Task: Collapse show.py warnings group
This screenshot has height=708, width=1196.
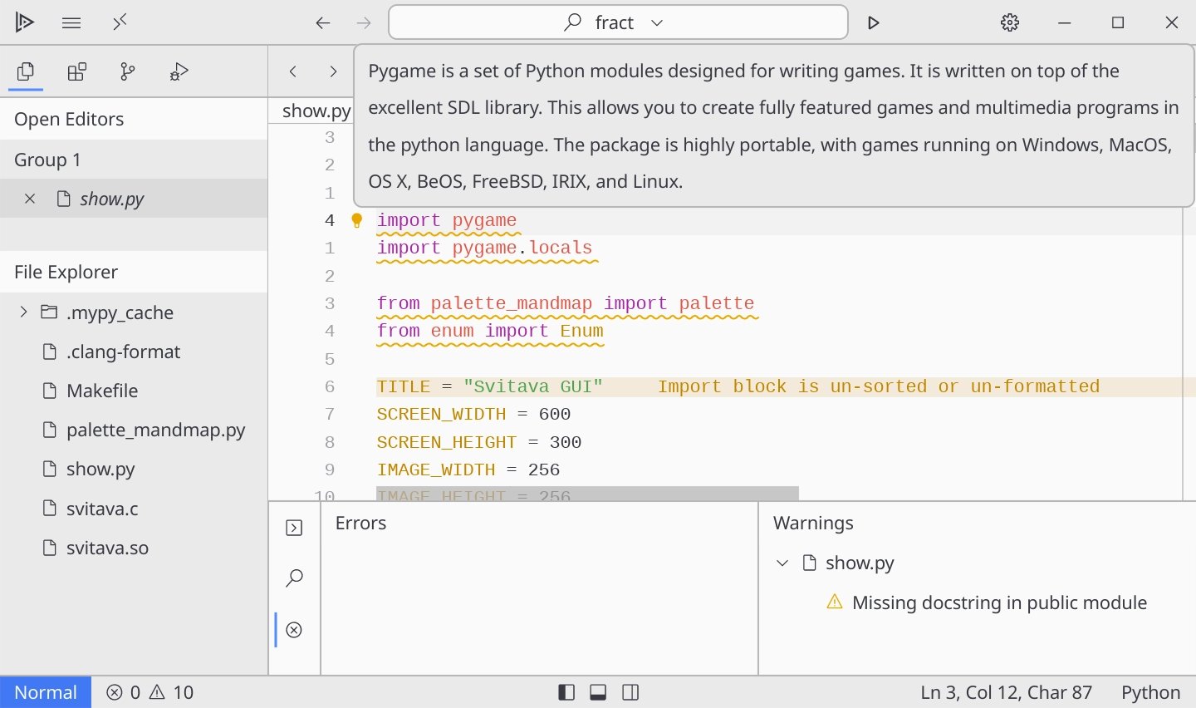Action: (782, 563)
